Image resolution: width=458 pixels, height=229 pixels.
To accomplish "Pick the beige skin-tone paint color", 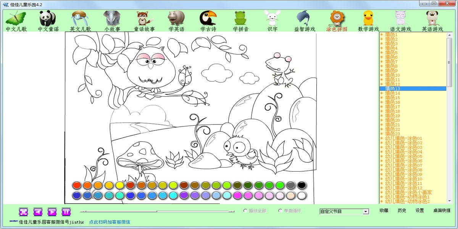I will 291,195.
